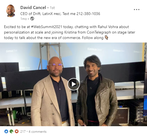Click the red heart love reaction icon
The width and height of the screenshot is (147, 136).
[17, 131]
